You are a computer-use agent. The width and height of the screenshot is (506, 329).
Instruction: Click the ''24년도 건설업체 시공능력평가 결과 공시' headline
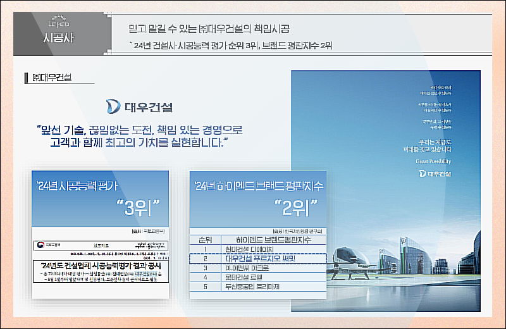(101, 266)
